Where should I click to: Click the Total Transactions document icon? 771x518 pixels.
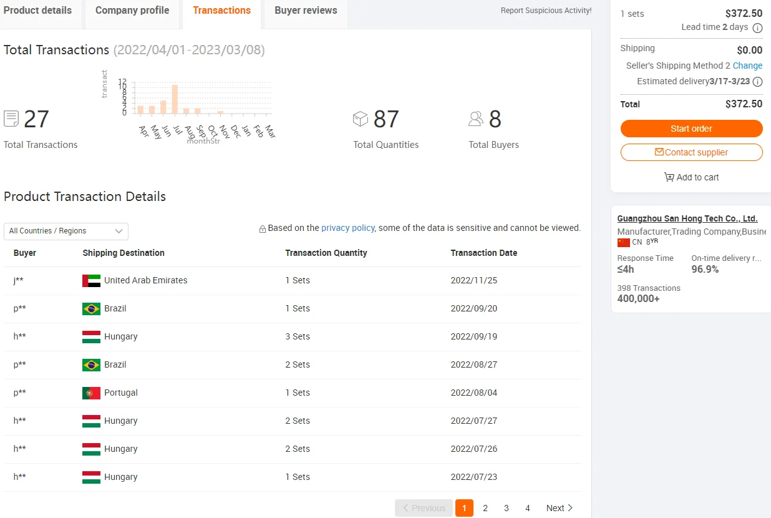pos(11,119)
